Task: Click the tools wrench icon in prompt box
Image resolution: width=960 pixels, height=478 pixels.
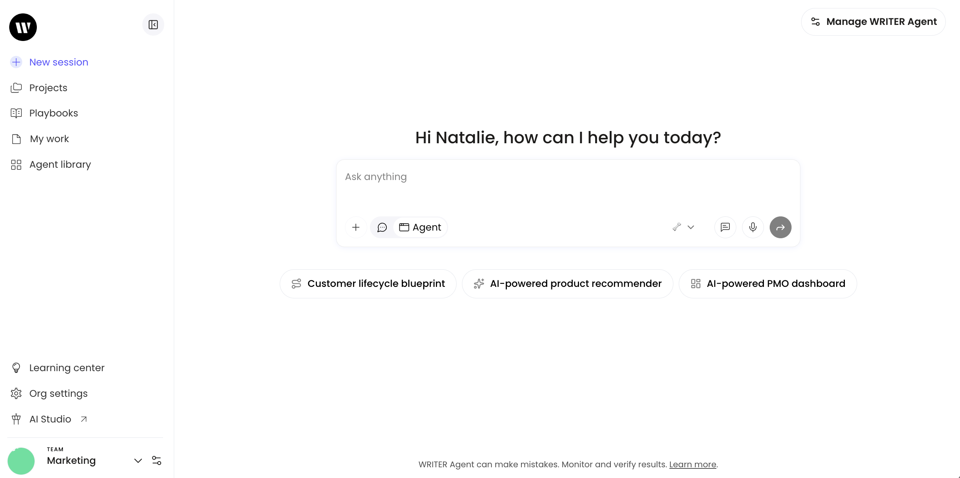Action: (677, 227)
